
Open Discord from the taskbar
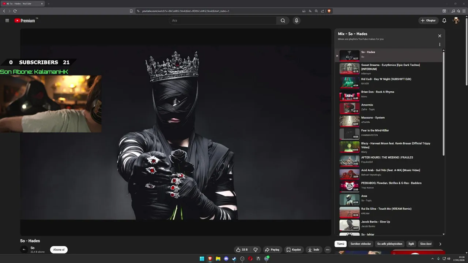(226, 259)
